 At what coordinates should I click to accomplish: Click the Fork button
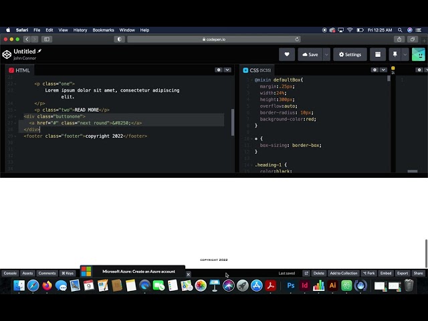coord(368,273)
